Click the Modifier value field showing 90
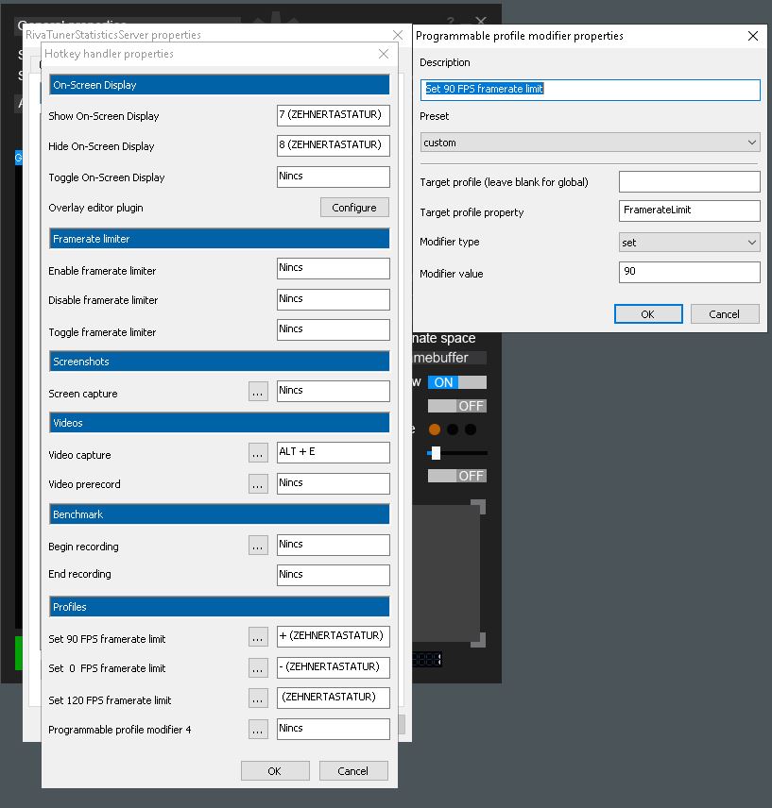Image resolution: width=772 pixels, height=808 pixels. [x=689, y=272]
